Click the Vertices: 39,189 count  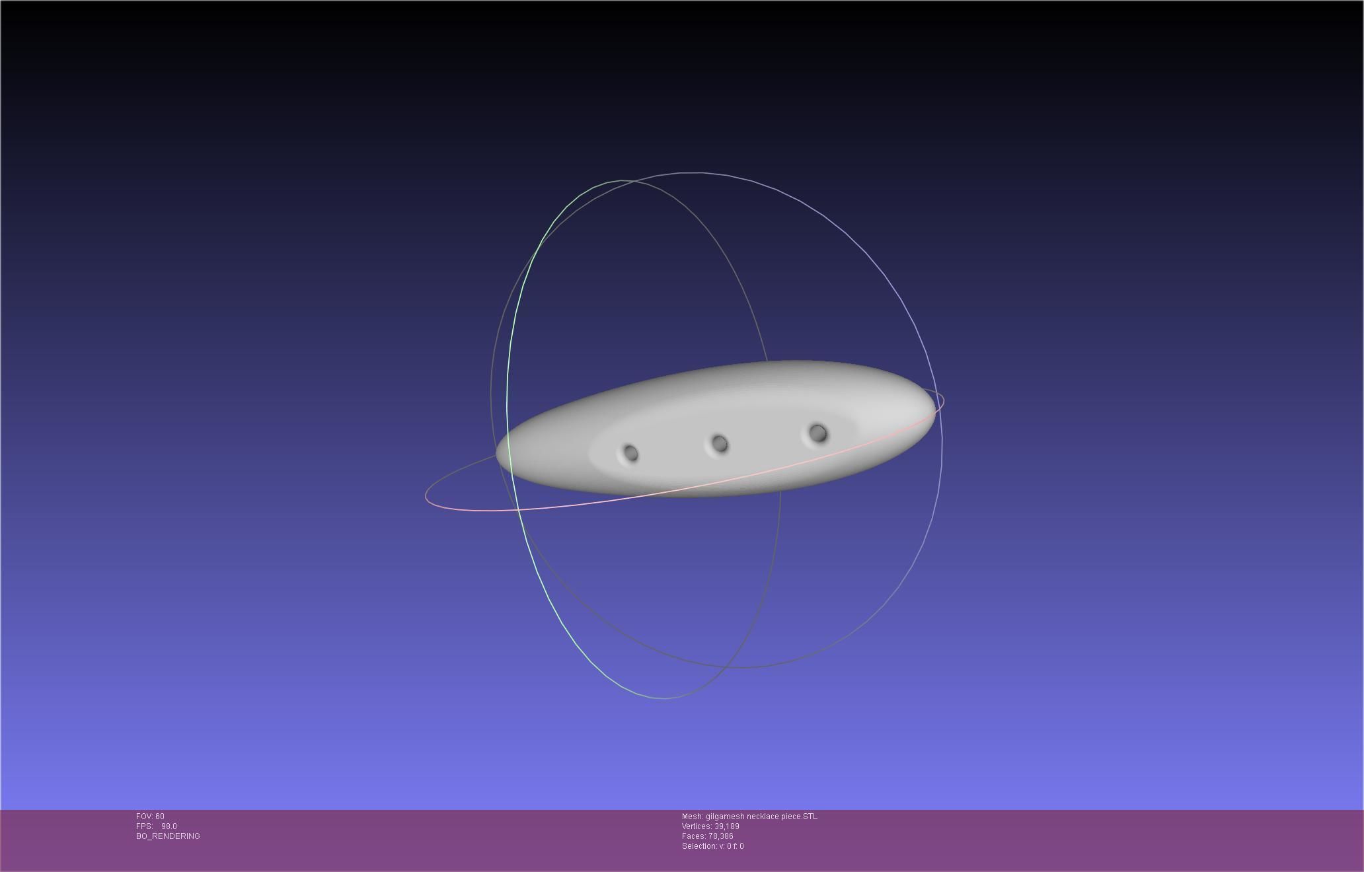710,826
